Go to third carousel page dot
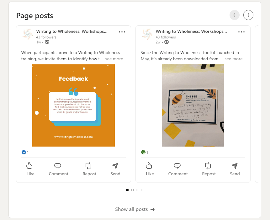270x220 pixels. point(137,190)
